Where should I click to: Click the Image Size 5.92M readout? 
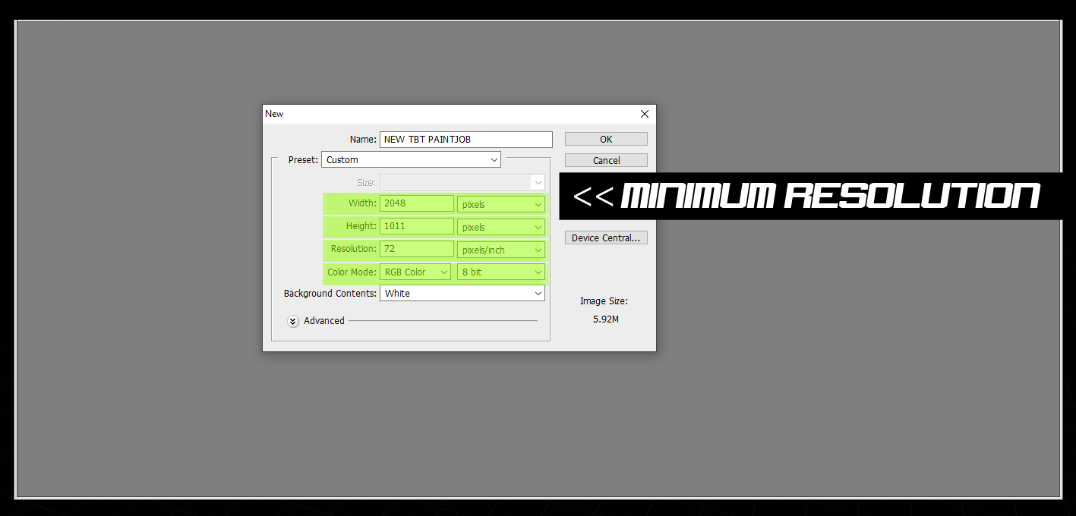point(605,319)
